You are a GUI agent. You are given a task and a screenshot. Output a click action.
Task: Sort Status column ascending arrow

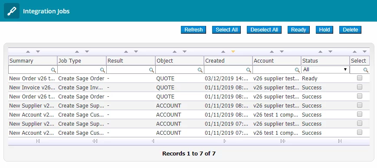tap(320, 51)
